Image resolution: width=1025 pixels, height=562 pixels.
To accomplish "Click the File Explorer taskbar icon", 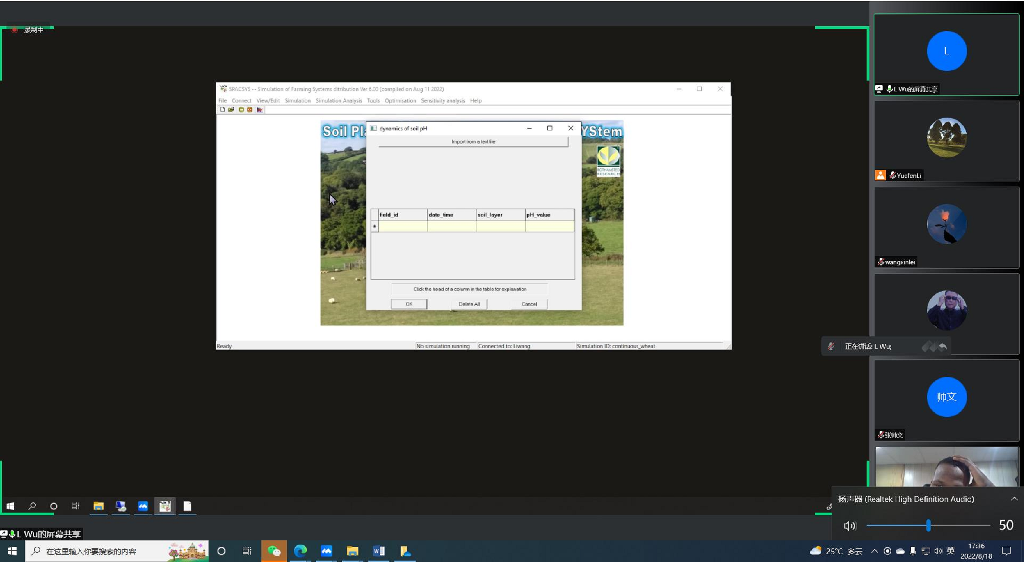I will (352, 551).
